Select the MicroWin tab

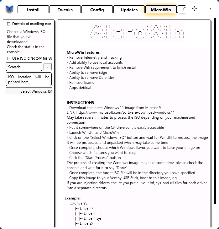[x=161, y=9]
